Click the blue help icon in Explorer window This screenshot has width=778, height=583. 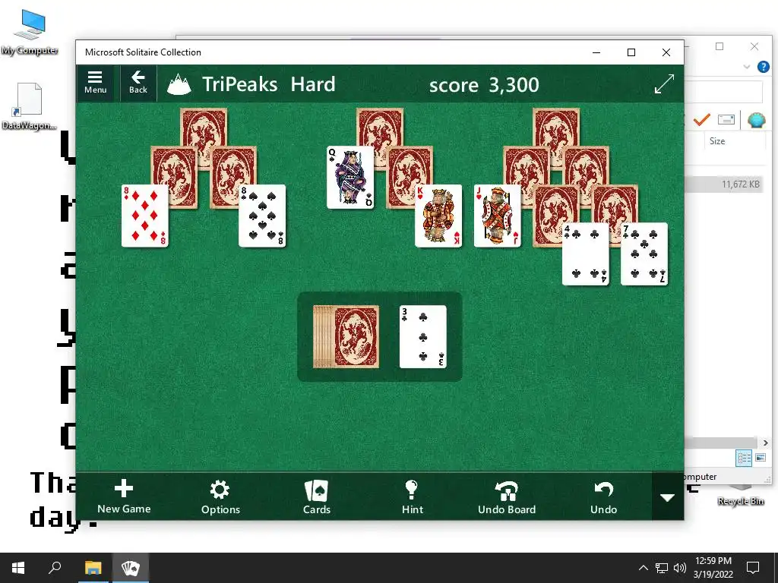(x=763, y=67)
